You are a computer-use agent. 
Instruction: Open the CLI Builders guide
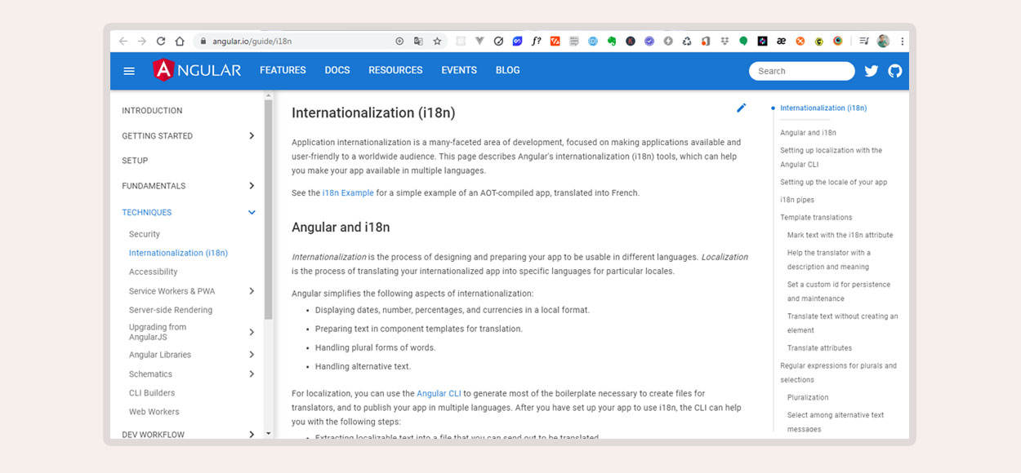point(152,393)
